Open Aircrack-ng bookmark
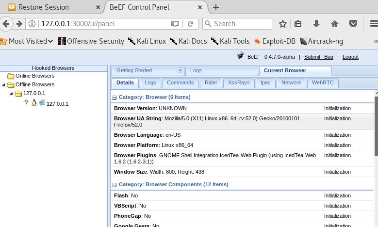The height and width of the screenshot is (227, 378). [x=321, y=41]
